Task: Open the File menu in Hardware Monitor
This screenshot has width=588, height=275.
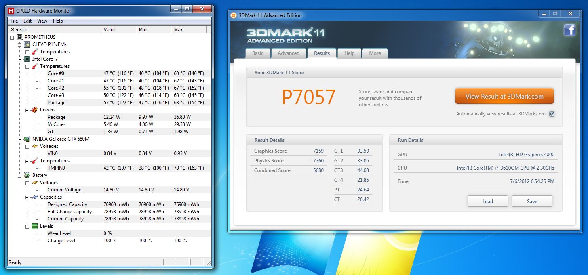Action: pyautogui.click(x=14, y=21)
